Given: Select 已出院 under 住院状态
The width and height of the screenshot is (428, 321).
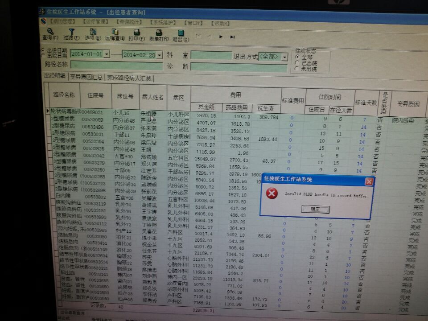Looking at the screenshot, I should pyautogui.click(x=297, y=63).
